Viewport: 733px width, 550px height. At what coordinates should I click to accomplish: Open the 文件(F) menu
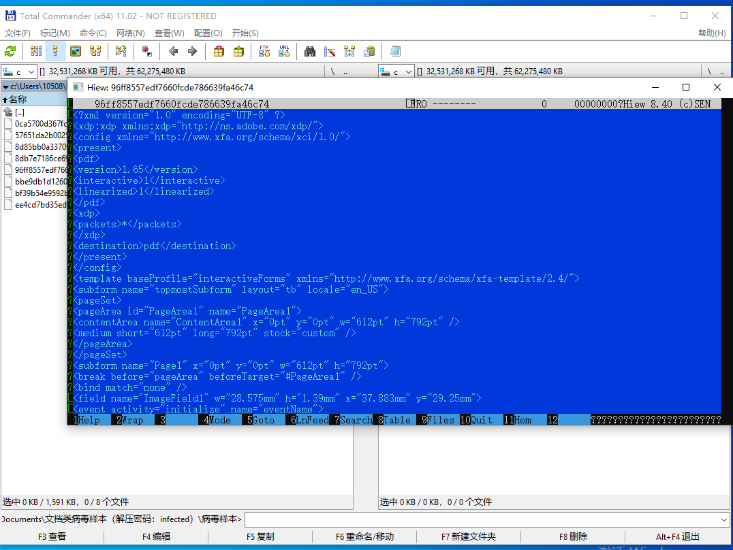pyautogui.click(x=17, y=33)
